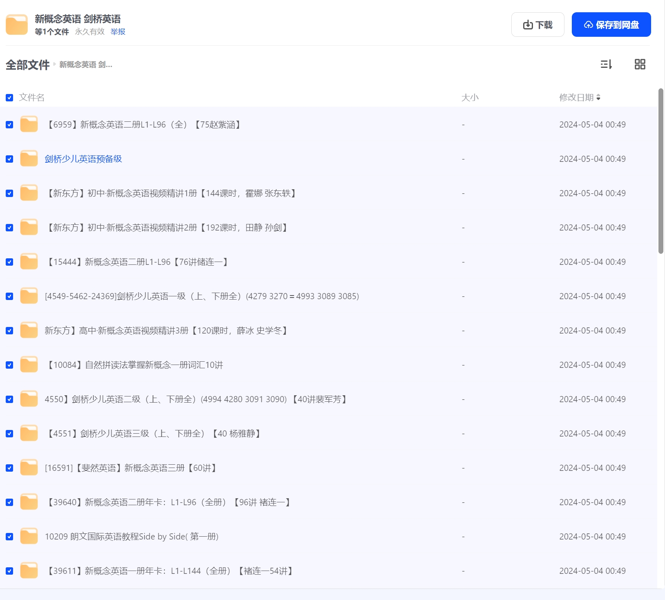Uncheck the 【15444】新概念英语二册 checkbox

coord(9,262)
